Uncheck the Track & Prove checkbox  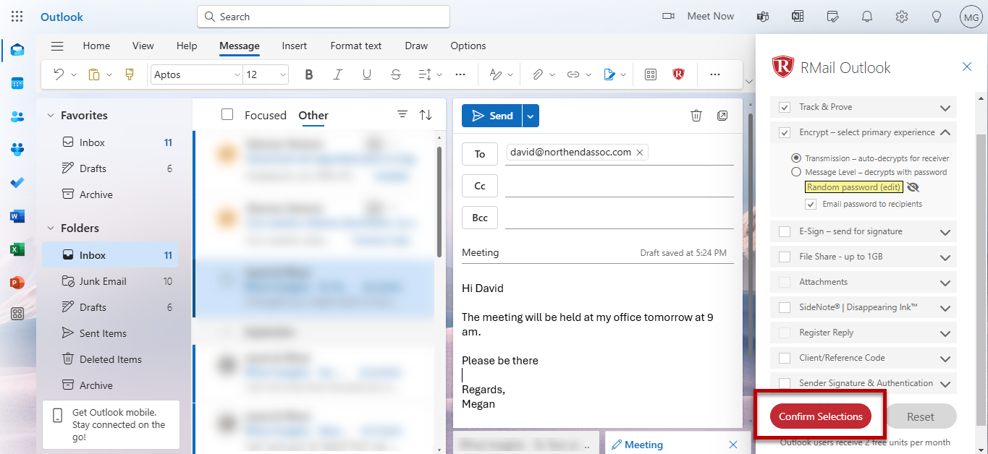pyautogui.click(x=785, y=107)
